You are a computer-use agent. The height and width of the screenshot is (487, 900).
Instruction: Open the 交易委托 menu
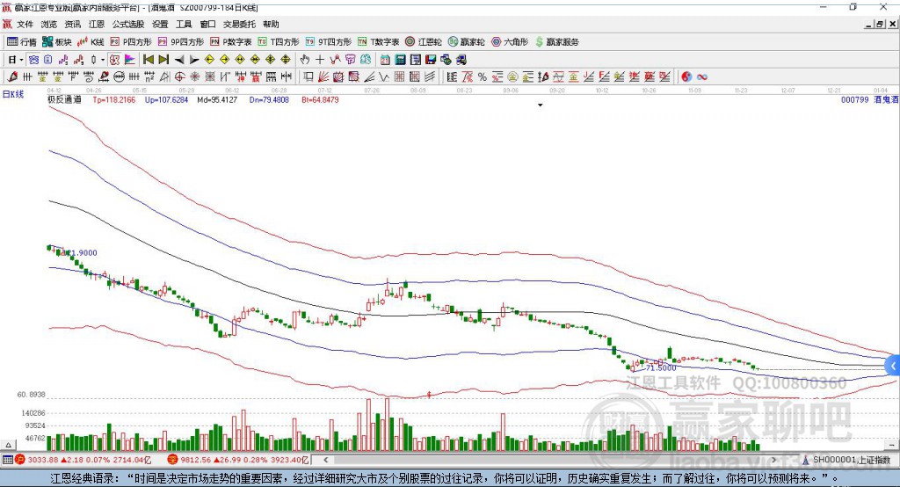239,24
